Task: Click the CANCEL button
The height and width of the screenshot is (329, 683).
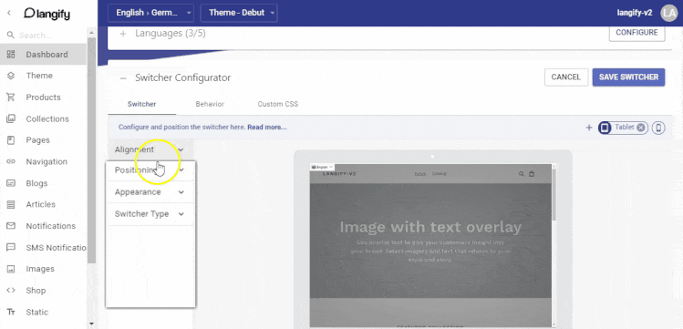Action: [566, 77]
